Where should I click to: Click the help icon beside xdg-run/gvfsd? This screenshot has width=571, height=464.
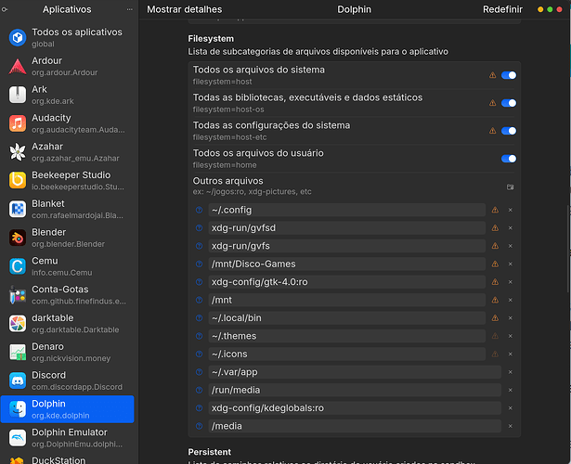point(200,227)
